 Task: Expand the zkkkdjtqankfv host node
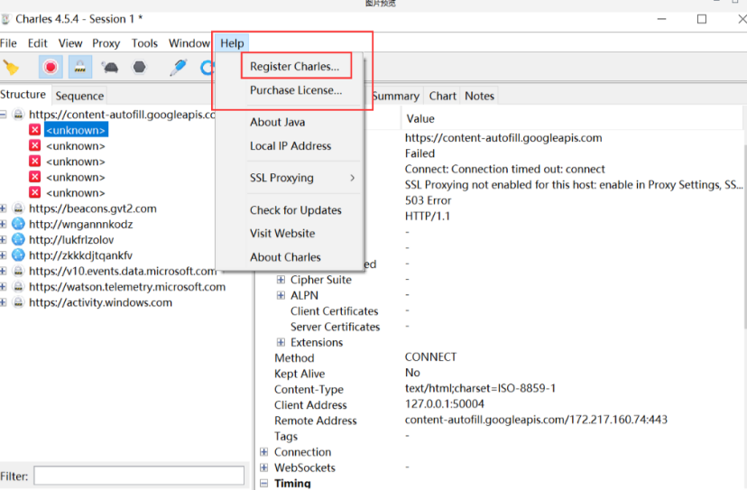coord(4,255)
